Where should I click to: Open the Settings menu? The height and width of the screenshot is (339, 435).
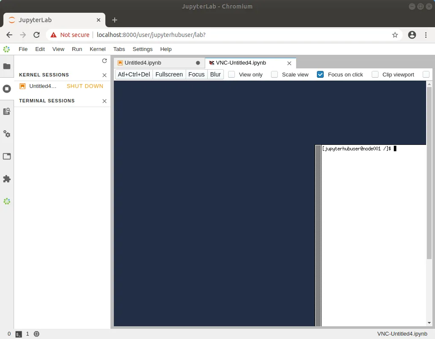point(143,49)
